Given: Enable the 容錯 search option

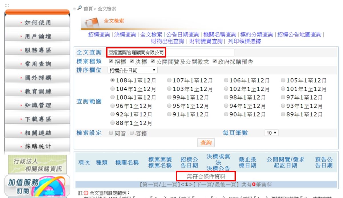Looking at the screenshot, I should (131, 133).
